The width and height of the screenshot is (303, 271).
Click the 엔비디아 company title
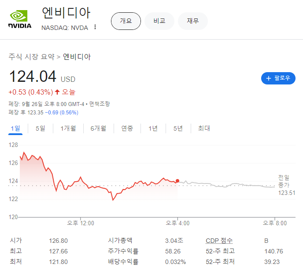click(66, 13)
